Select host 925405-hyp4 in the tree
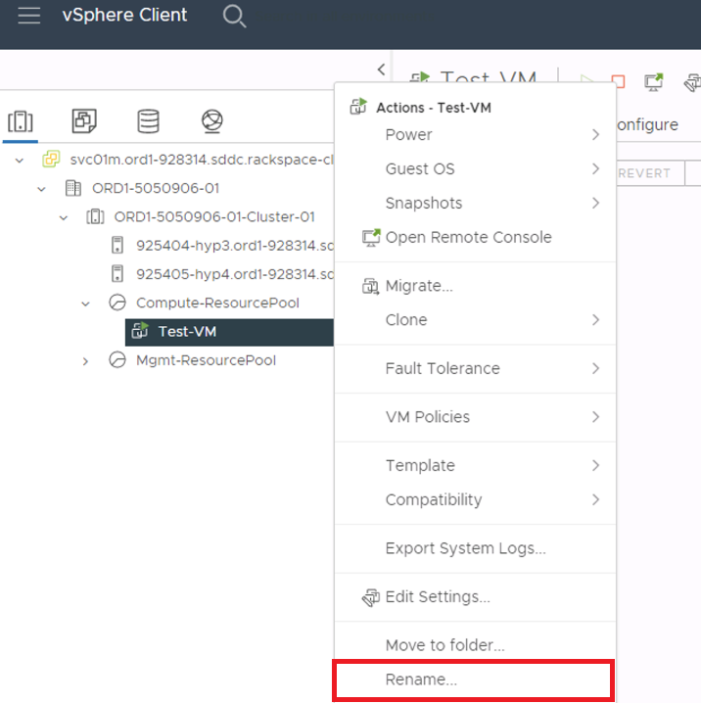Viewport: 701px width, 703px height. pos(234,274)
